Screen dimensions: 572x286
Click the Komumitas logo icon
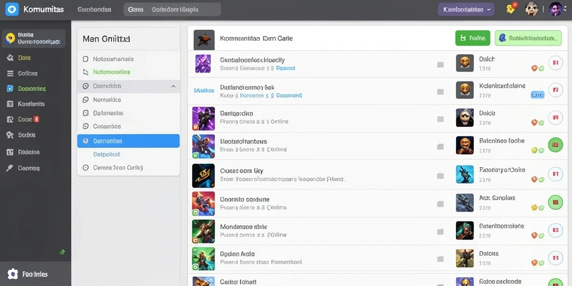[x=12, y=9]
